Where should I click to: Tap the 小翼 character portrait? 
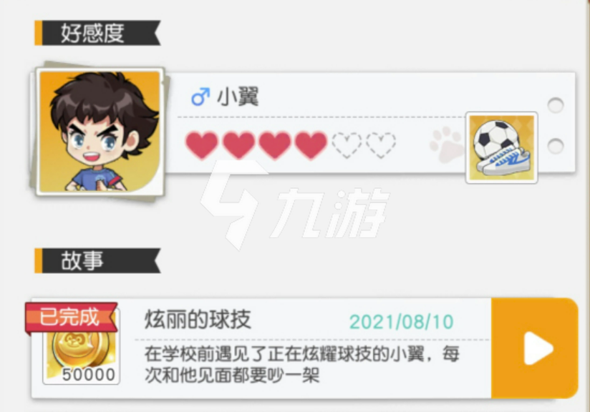100,132
